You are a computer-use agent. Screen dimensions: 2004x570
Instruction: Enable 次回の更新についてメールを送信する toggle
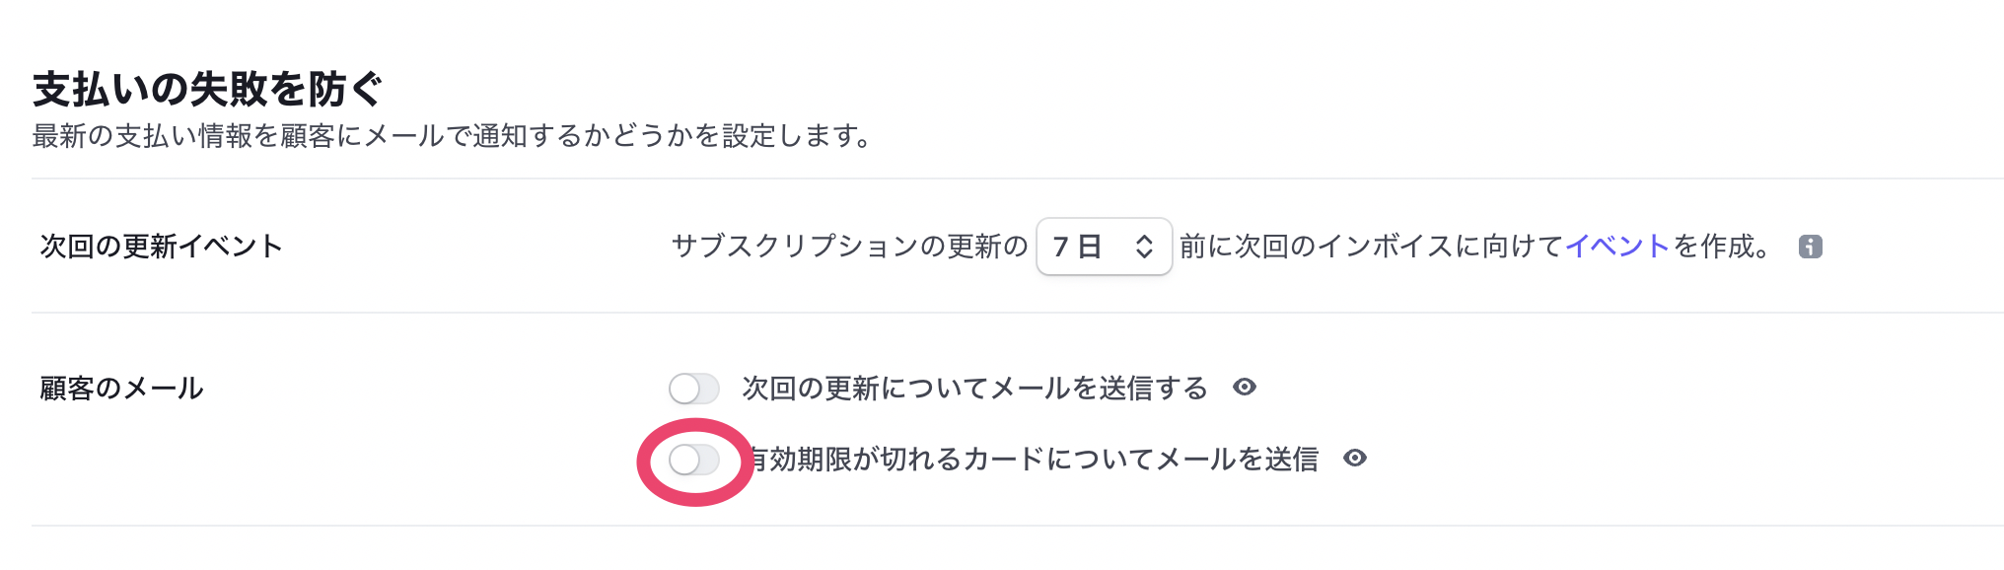coord(693,389)
